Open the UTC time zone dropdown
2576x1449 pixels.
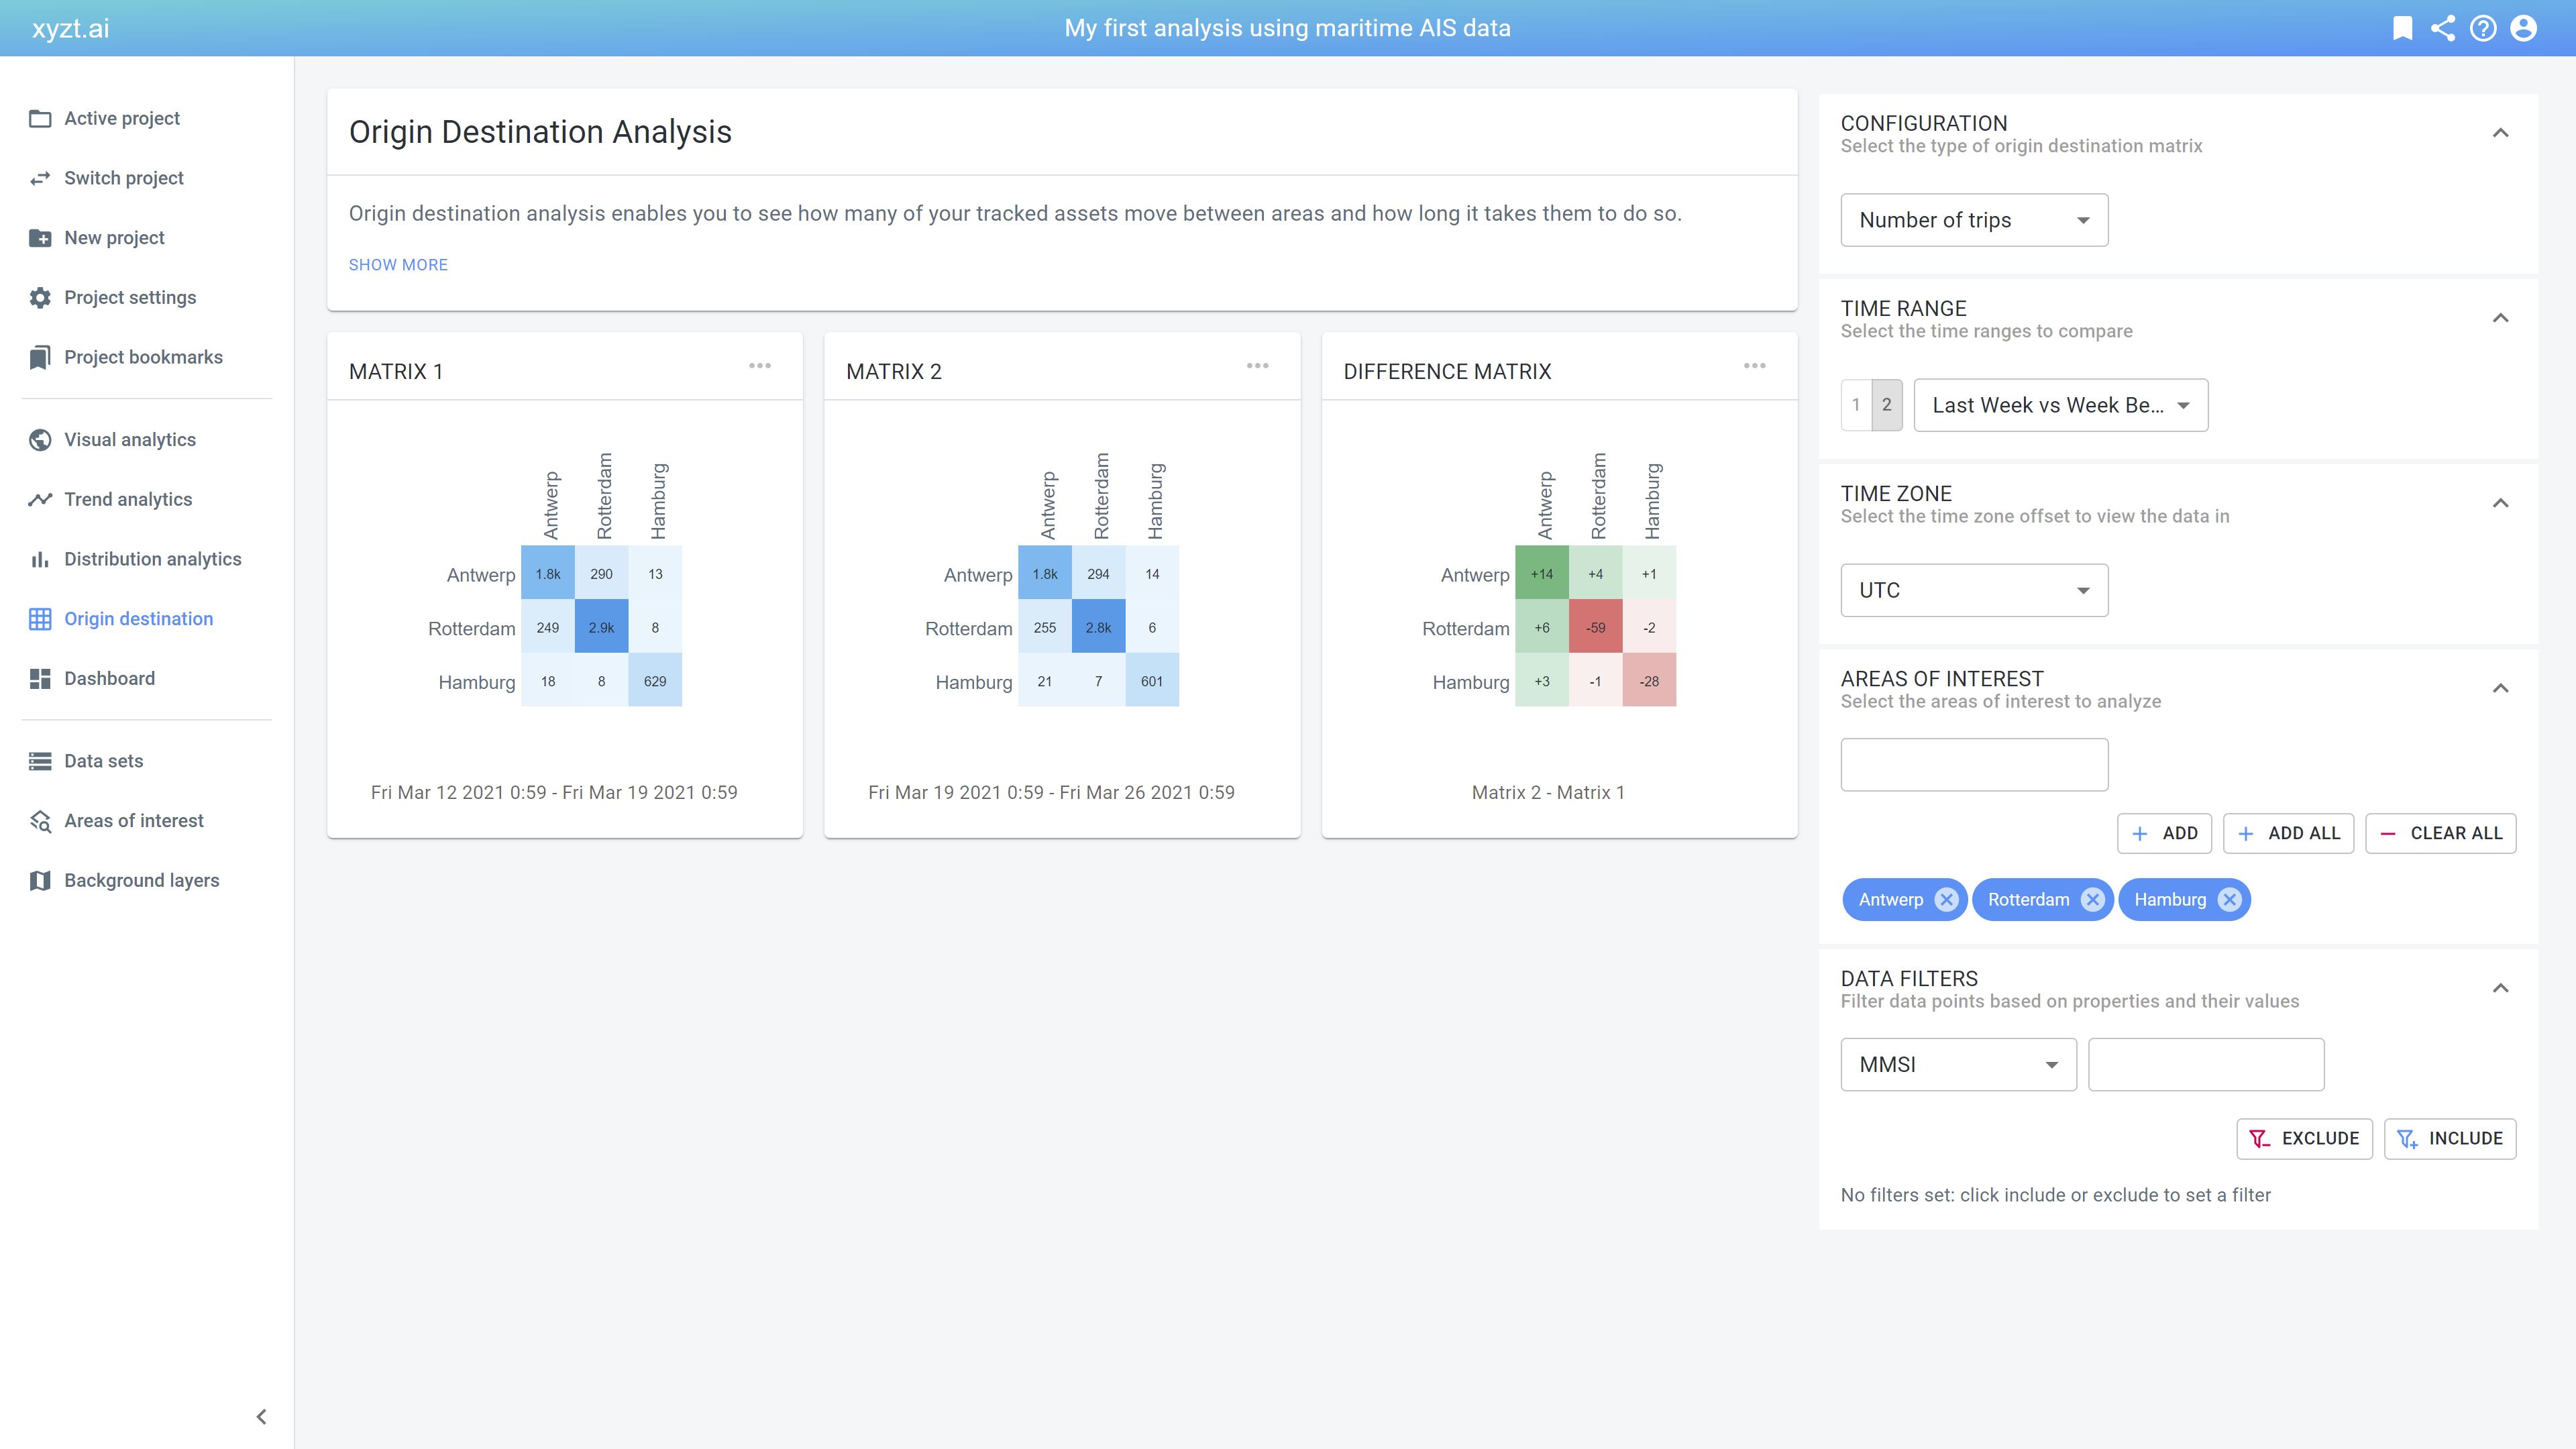click(1974, 590)
